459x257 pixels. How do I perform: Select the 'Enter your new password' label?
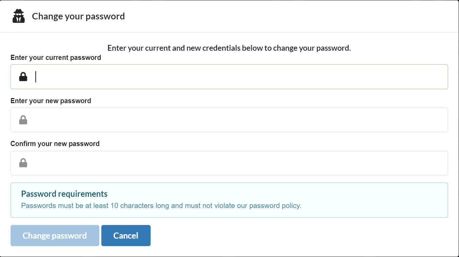coord(51,101)
